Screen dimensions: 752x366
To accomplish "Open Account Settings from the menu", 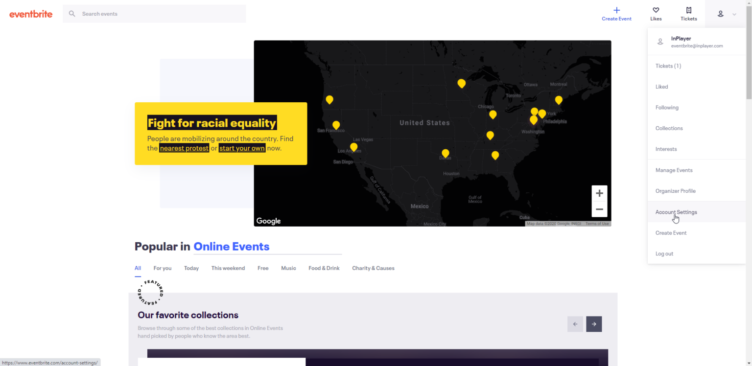I will coord(676,212).
